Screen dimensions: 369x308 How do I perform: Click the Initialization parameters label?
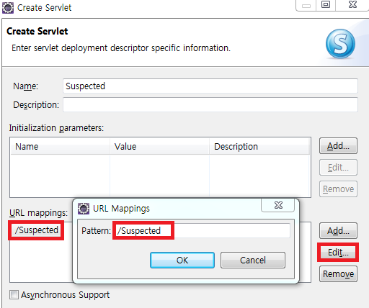(x=56, y=128)
